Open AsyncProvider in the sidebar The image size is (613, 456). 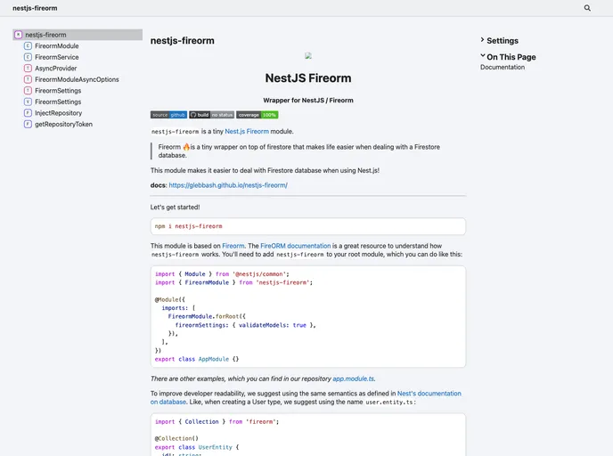coord(56,69)
